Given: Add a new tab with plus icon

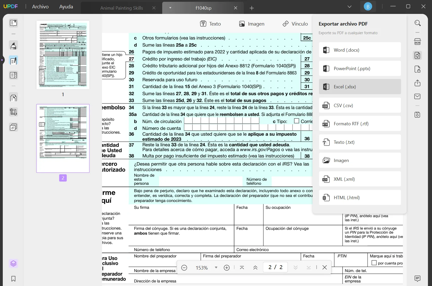Looking at the screenshot, I should (252, 8).
